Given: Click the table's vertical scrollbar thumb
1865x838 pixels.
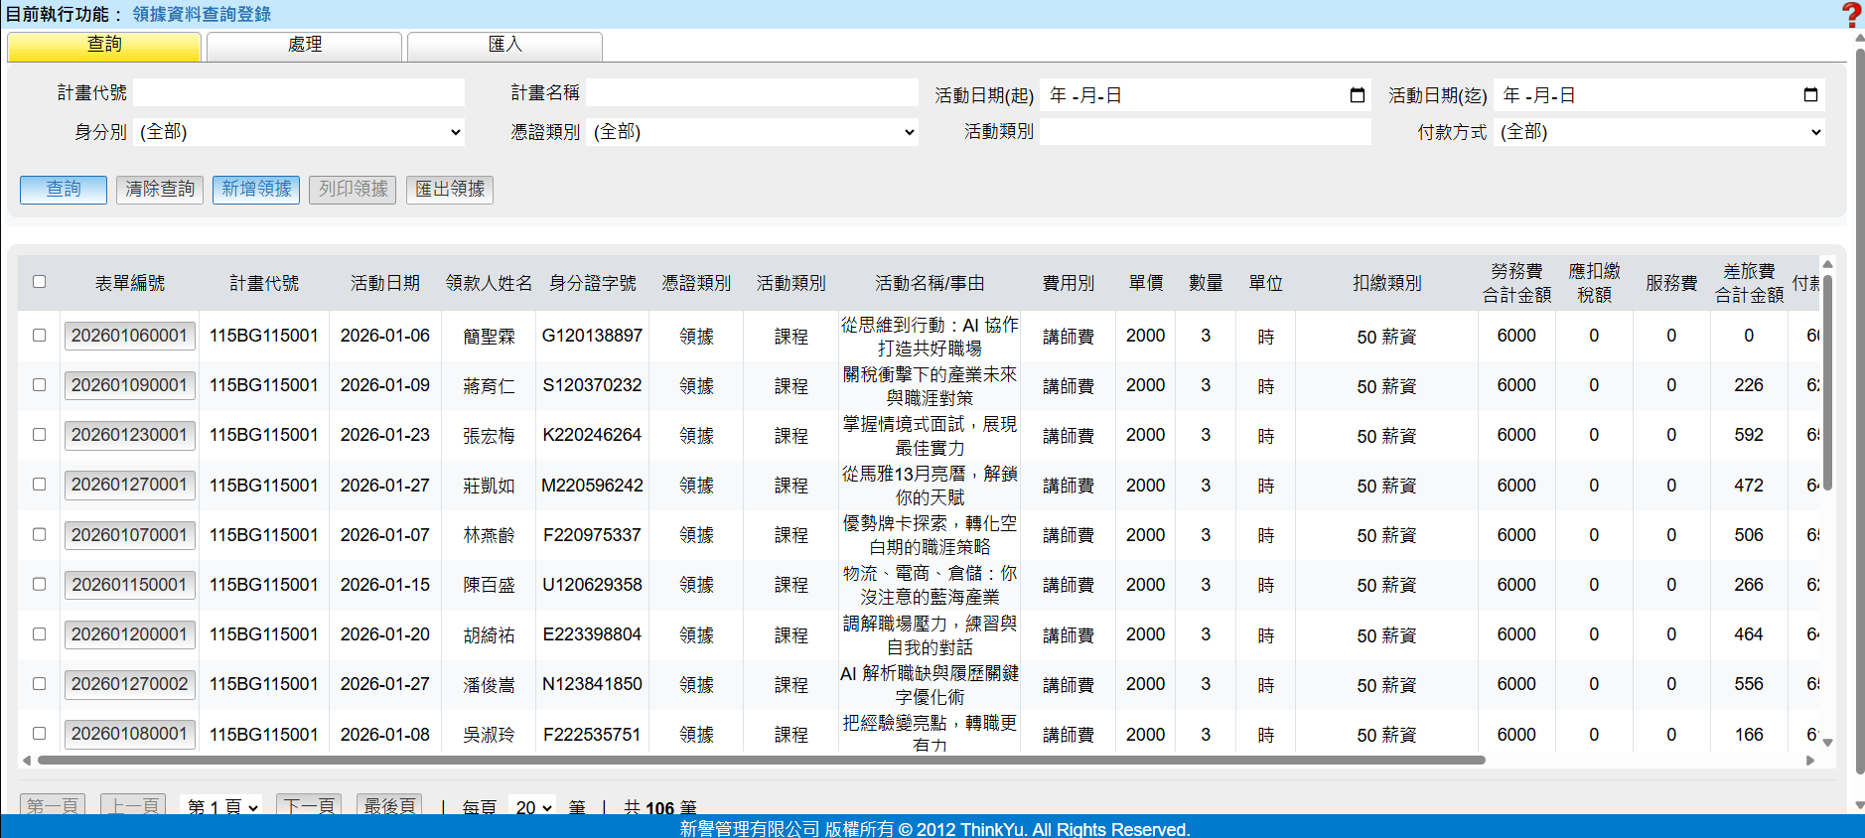Looking at the screenshot, I should (1827, 383).
